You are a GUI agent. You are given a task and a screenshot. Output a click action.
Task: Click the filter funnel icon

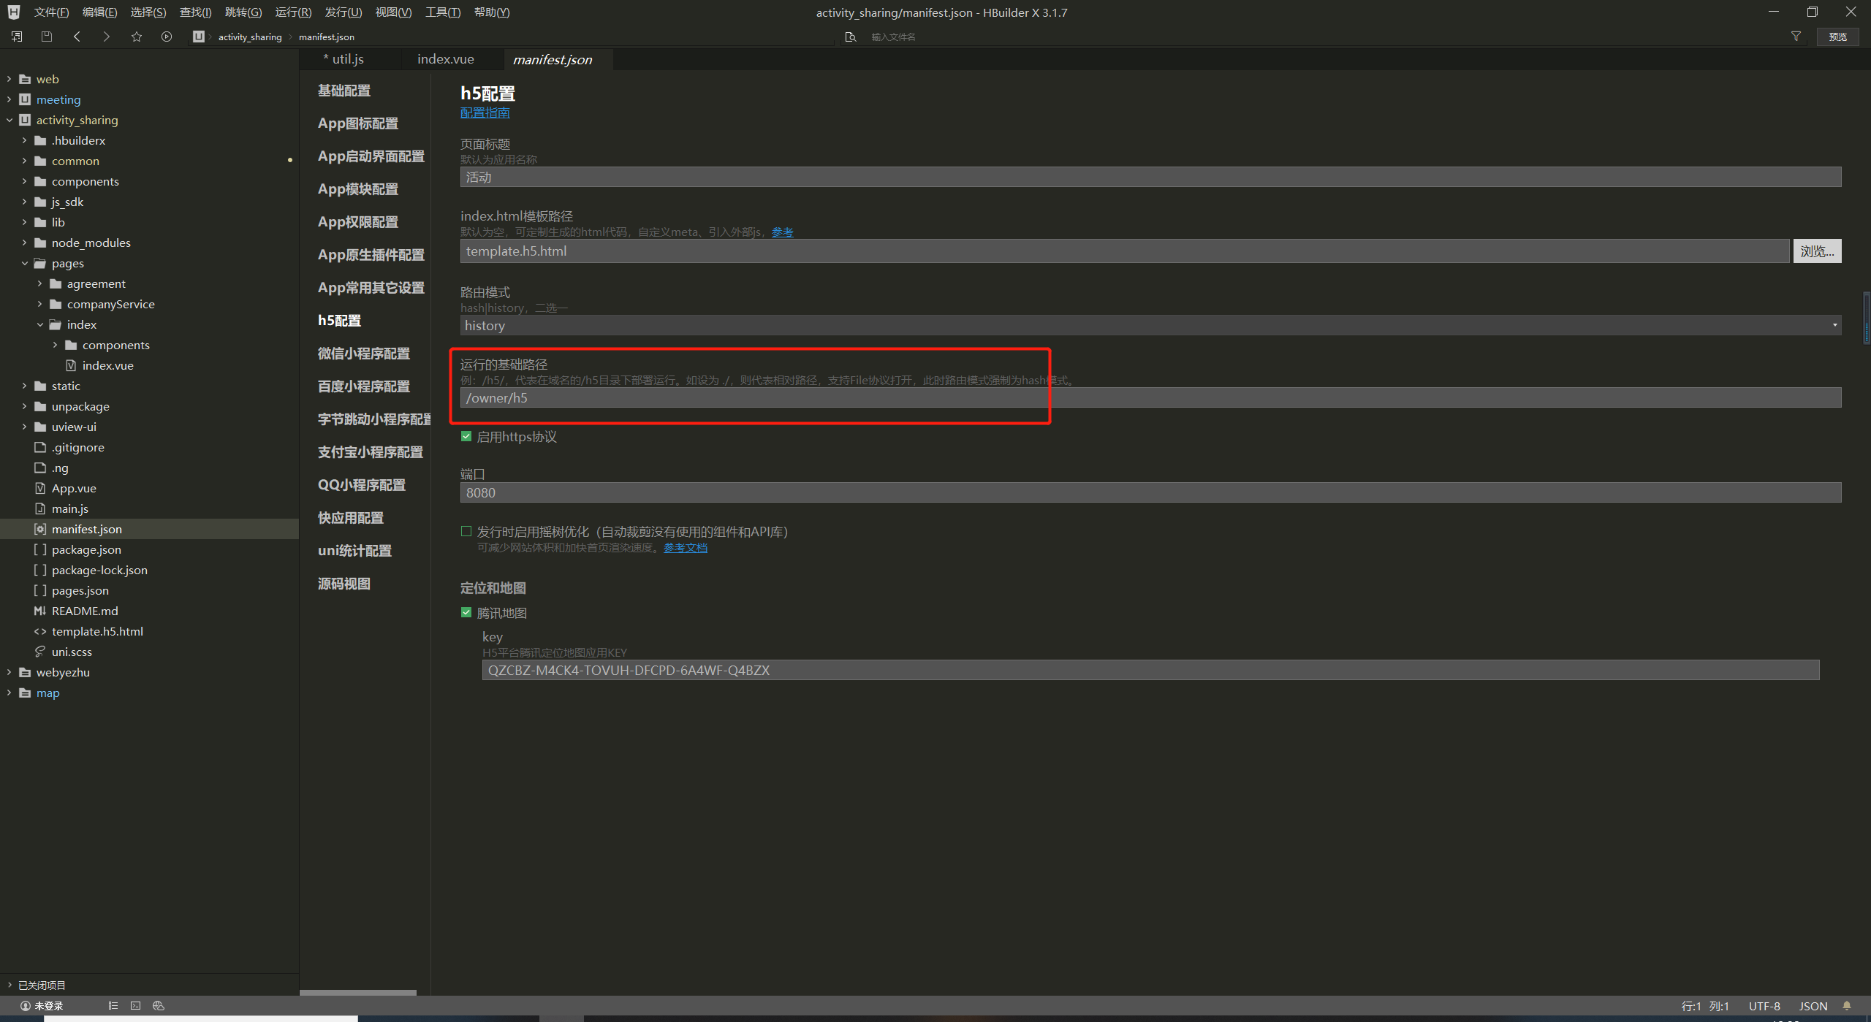pos(1796,37)
